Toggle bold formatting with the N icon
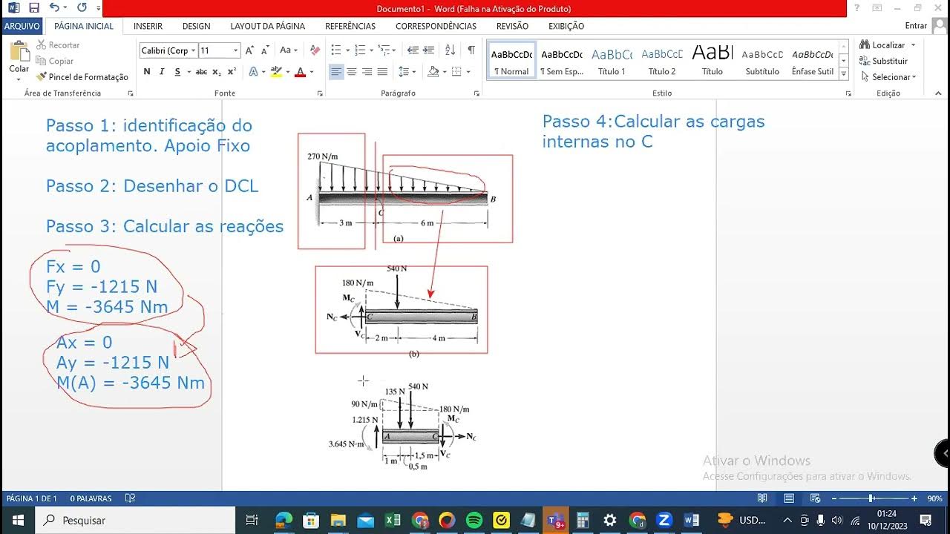 tap(146, 71)
